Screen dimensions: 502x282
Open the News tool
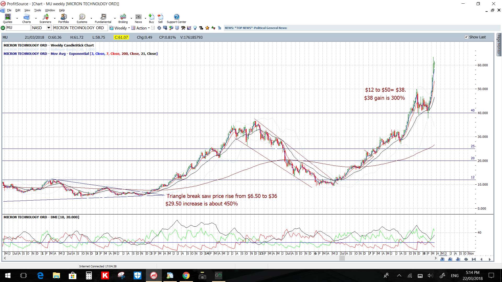point(138,19)
